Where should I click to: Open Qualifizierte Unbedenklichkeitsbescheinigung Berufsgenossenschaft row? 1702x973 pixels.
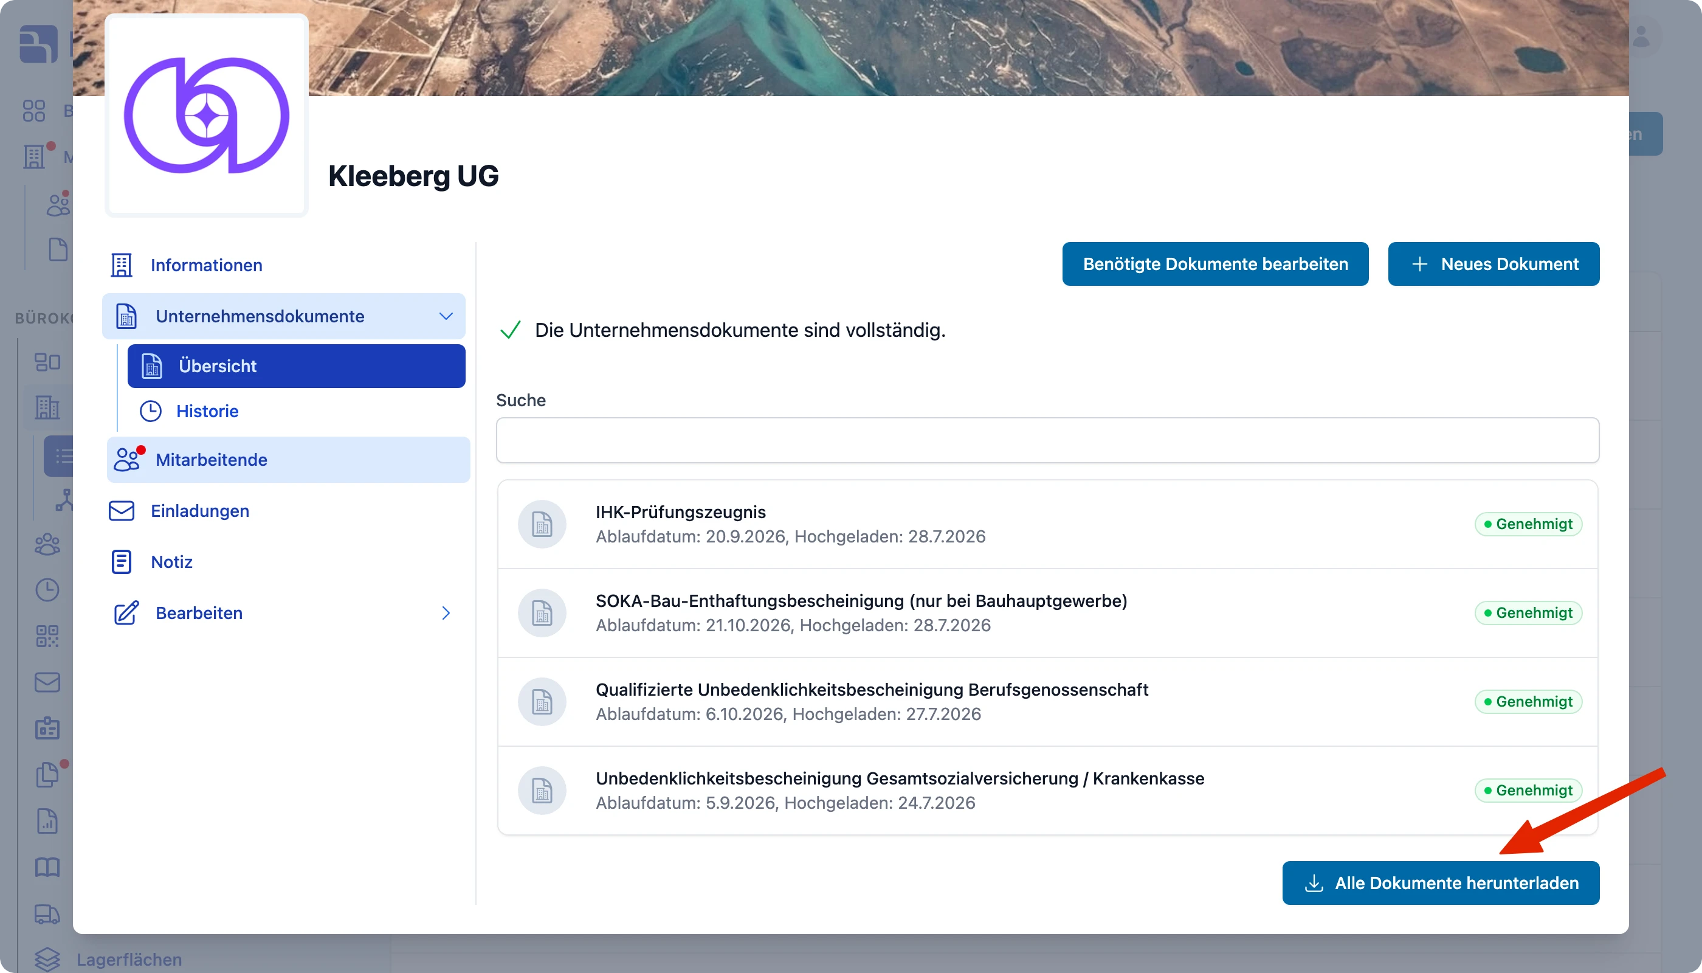pos(1047,702)
